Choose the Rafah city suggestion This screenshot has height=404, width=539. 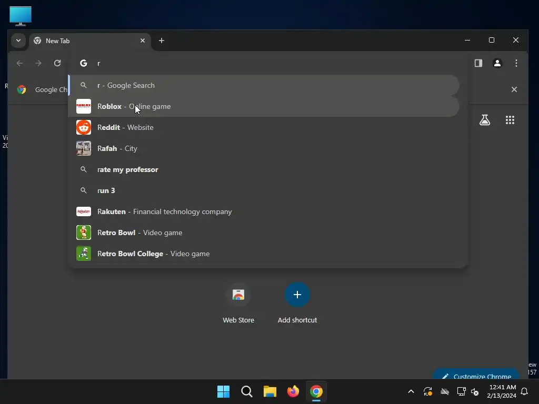coord(264,148)
